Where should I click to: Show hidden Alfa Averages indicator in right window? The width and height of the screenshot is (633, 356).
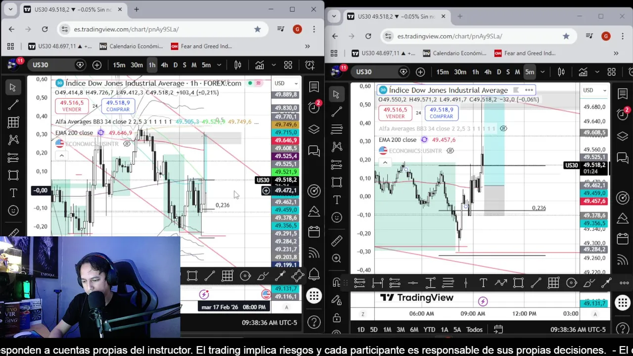[x=503, y=129]
